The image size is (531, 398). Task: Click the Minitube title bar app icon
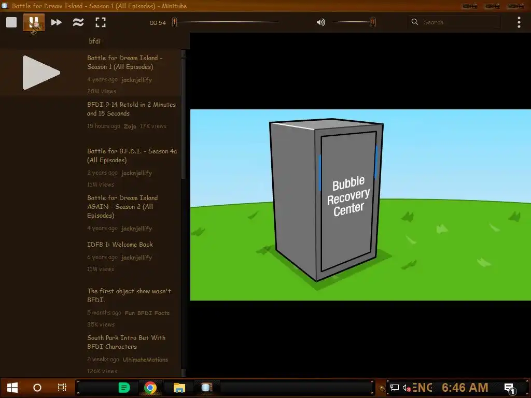(x=5, y=6)
